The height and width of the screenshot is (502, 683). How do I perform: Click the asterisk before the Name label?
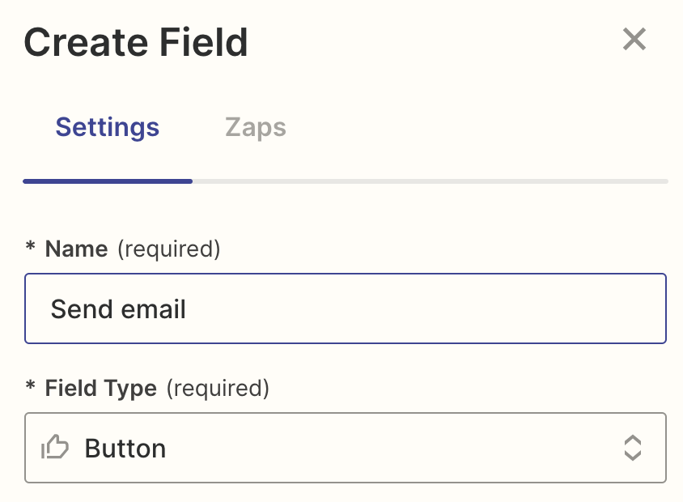click(31, 249)
